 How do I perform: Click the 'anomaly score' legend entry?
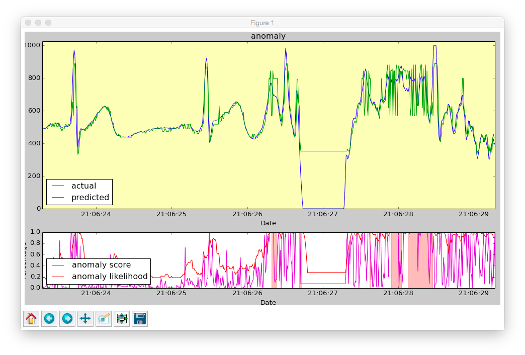(101, 265)
